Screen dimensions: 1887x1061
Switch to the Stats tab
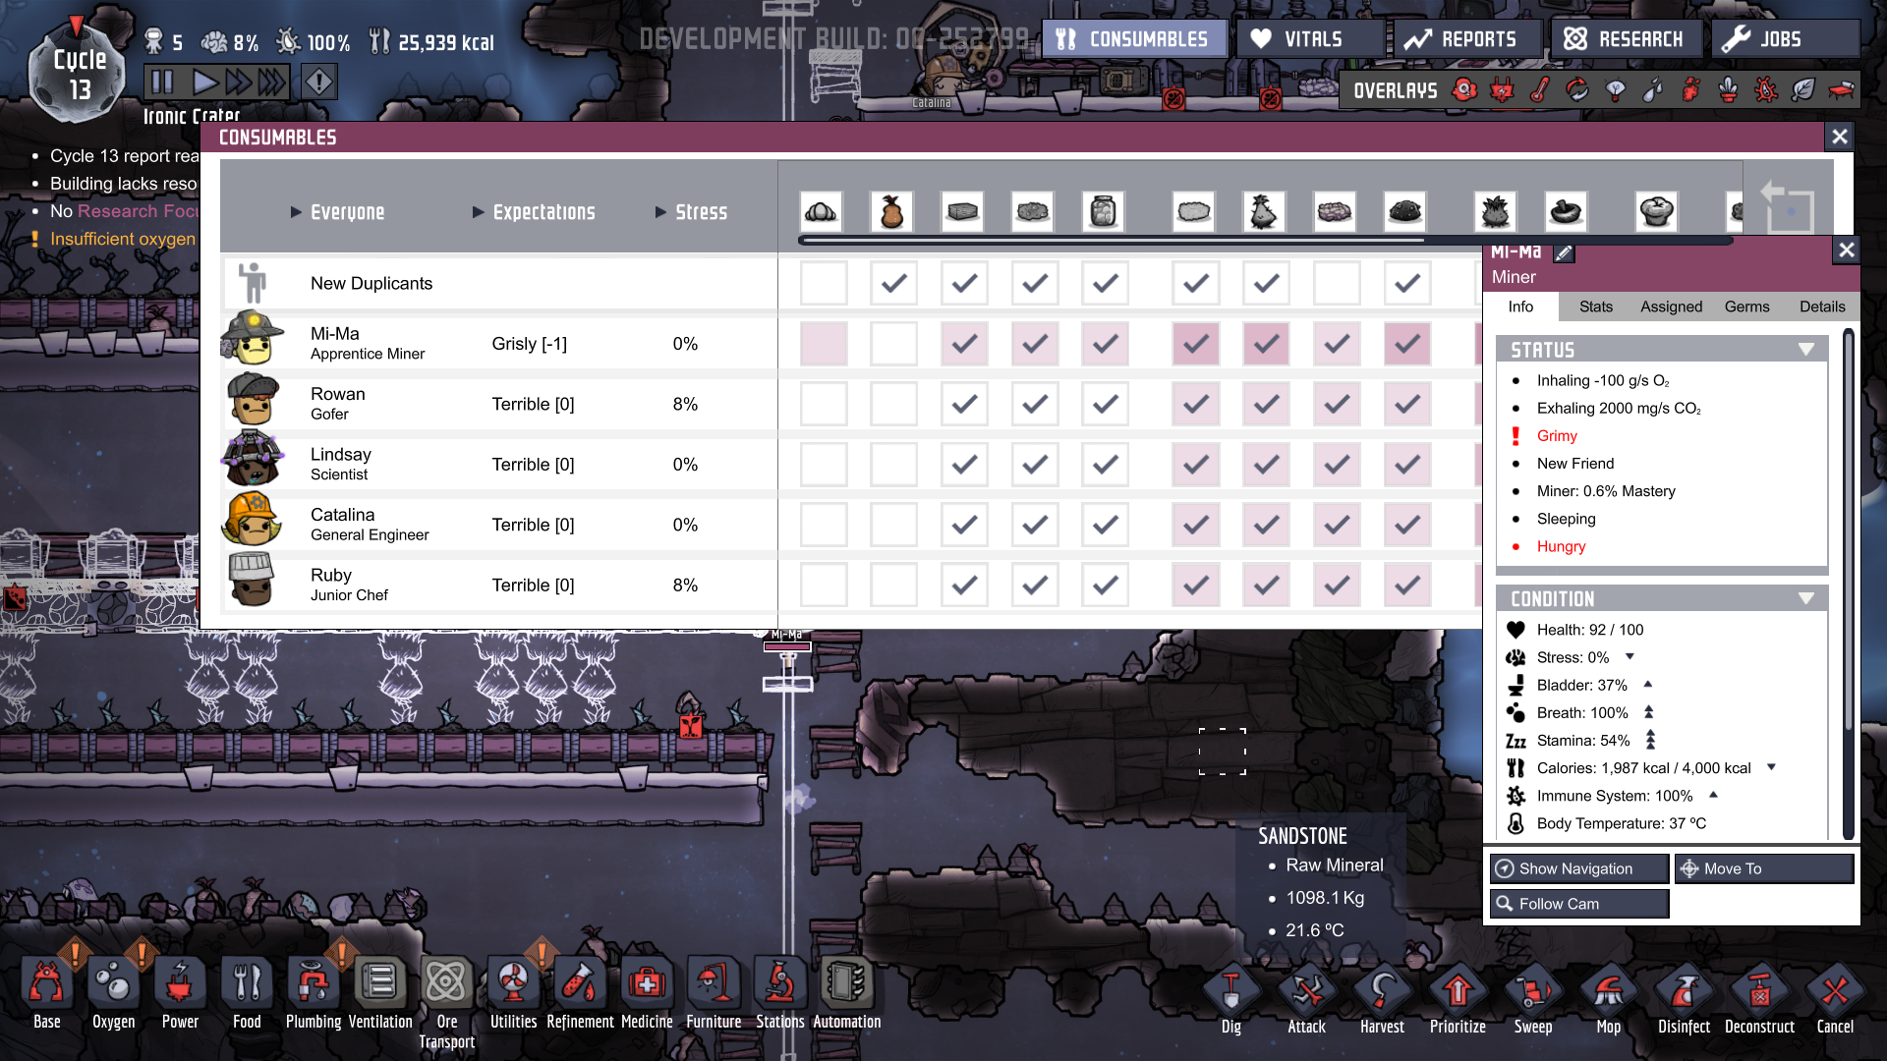click(1595, 307)
